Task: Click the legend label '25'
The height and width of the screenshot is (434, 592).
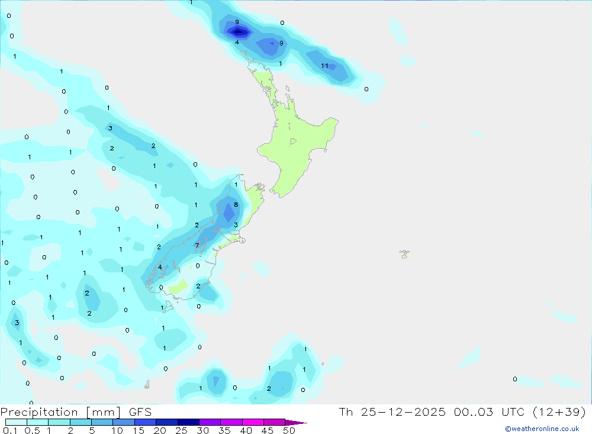Action: pyautogui.click(x=182, y=430)
